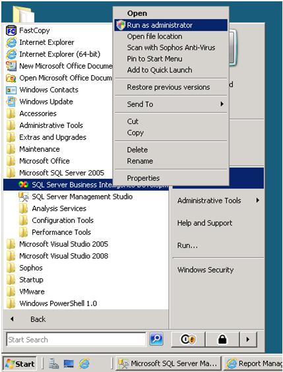283x372 pixels.
Task: Switch to Microsoft SQL Server Management taskbar button
Action: [x=168, y=363]
